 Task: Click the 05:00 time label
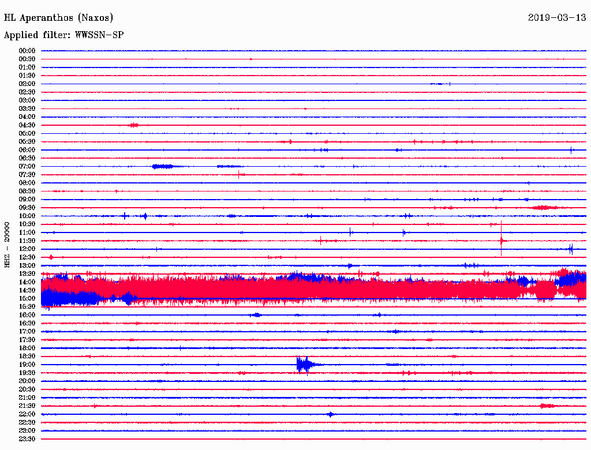[x=27, y=133]
